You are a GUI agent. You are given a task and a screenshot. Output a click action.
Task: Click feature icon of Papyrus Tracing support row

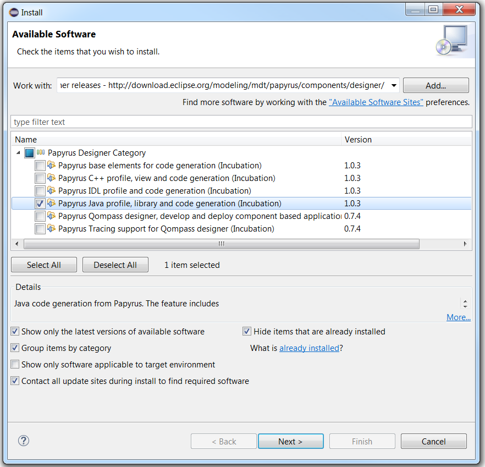point(51,229)
